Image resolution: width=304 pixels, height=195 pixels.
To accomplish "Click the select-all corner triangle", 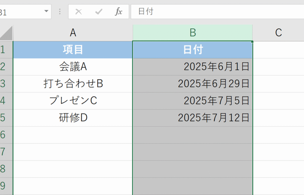I will pos(7,33).
